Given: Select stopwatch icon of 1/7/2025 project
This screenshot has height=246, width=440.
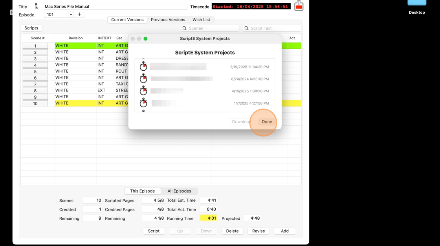Looking at the screenshot, I should pos(143,103).
